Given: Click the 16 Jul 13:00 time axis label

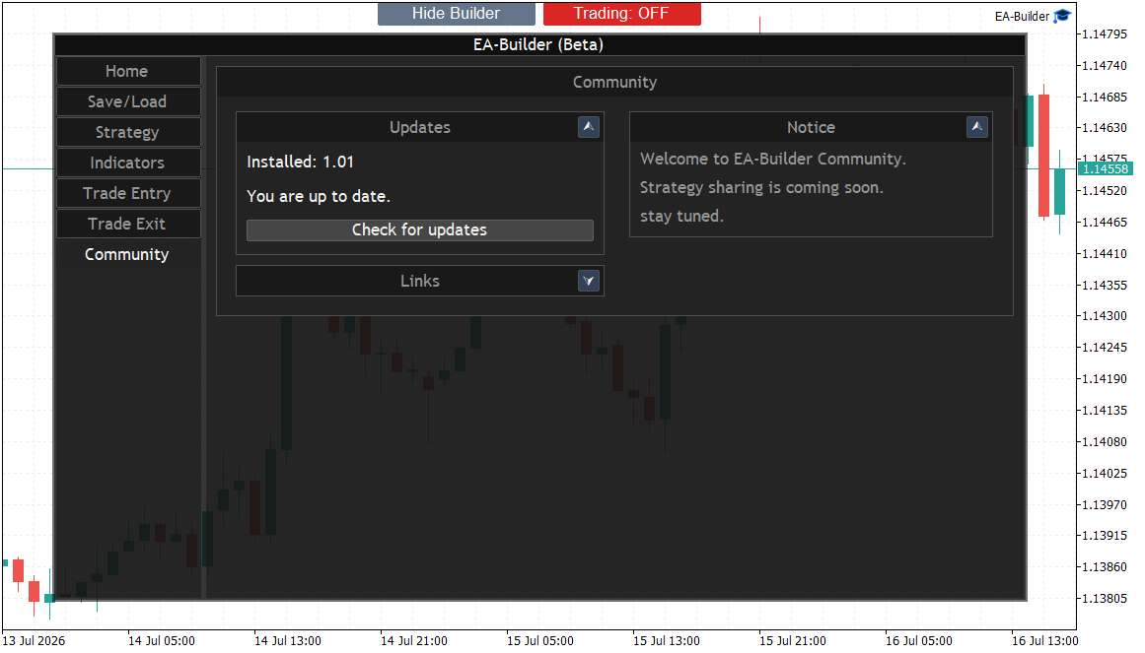Looking at the screenshot, I should 1045,640.
